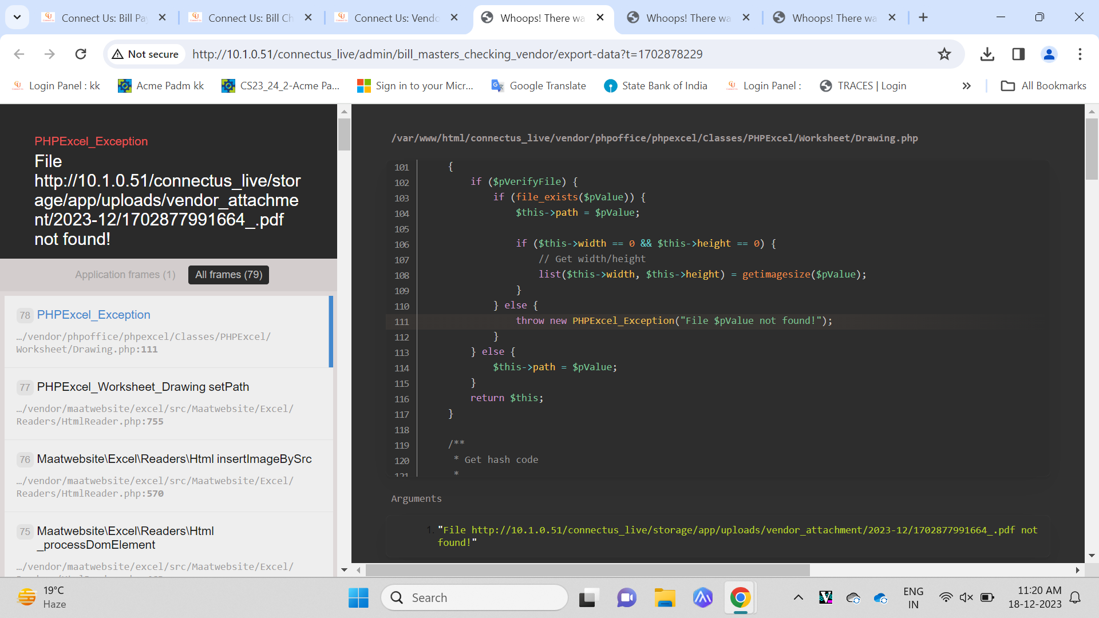Open Google Translate bookmark

pyautogui.click(x=539, y=86)
